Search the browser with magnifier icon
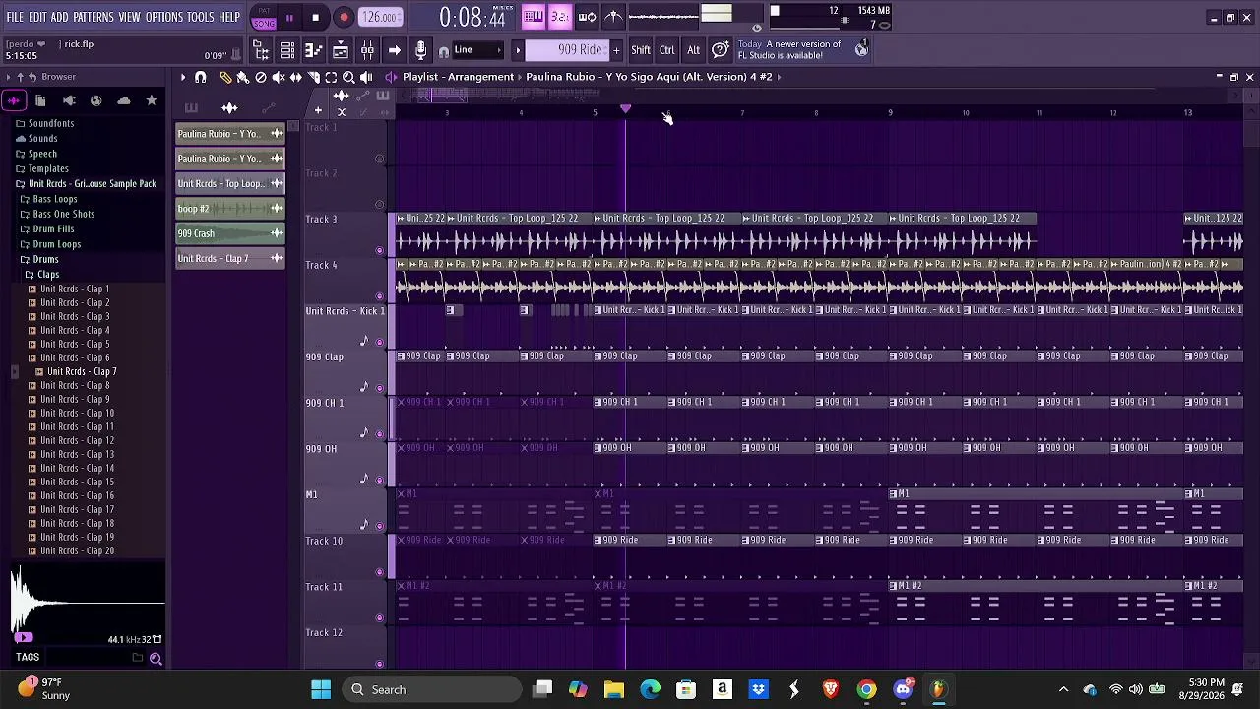This screenshot has width=1260, height=709. click(x=156, y=658)
